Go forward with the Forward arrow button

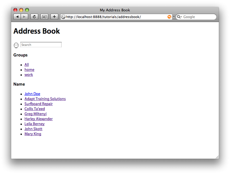click(x=25, y=17)
